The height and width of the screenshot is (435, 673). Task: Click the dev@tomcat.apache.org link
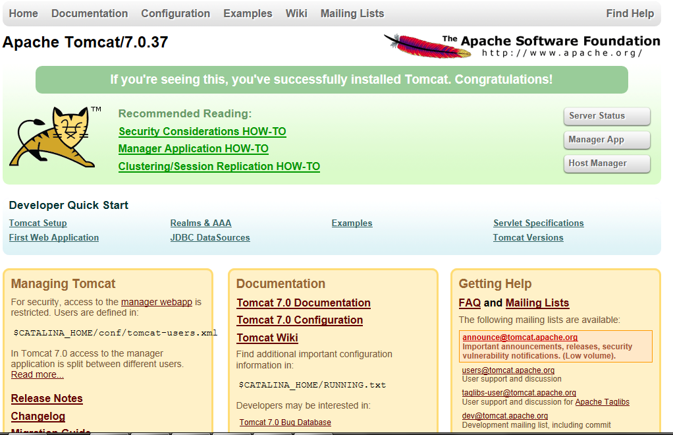[504, 416]
